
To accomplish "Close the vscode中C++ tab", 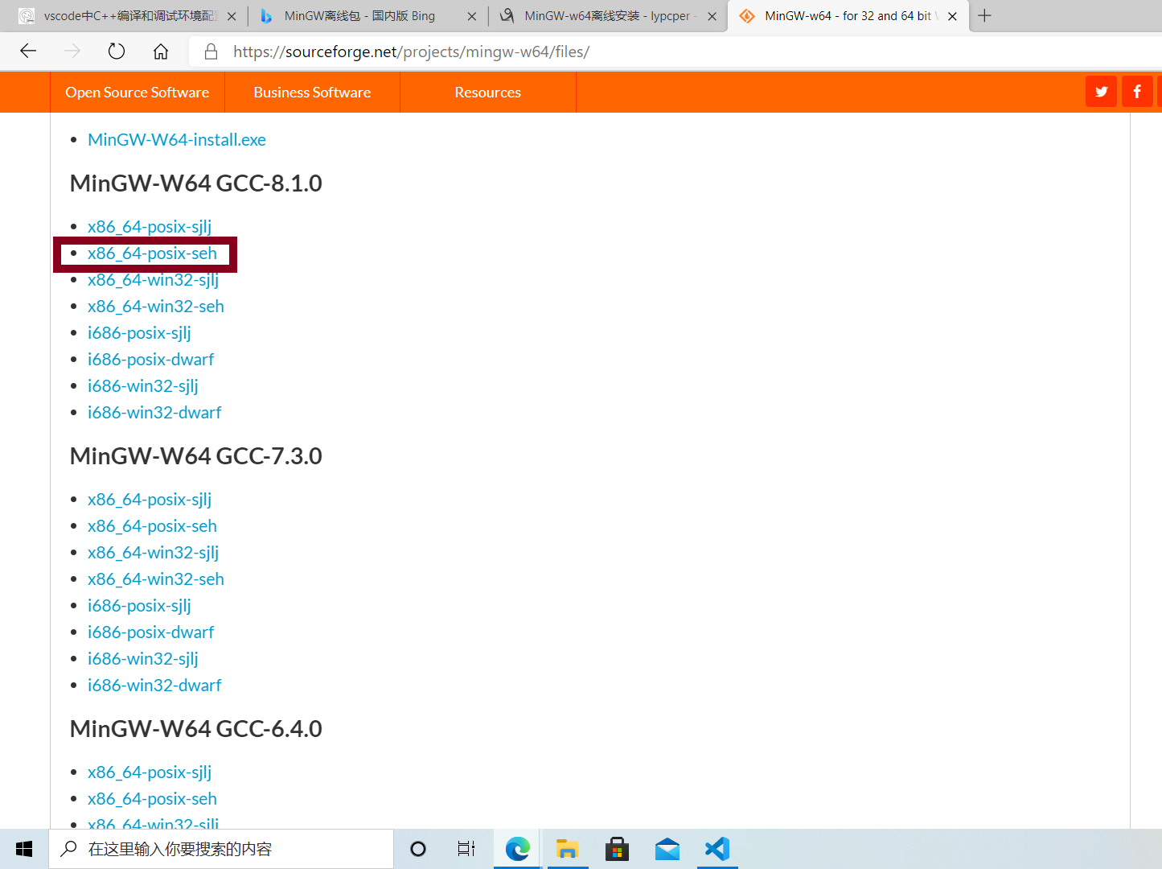I will pyautogui.click(x=232, y=16).
